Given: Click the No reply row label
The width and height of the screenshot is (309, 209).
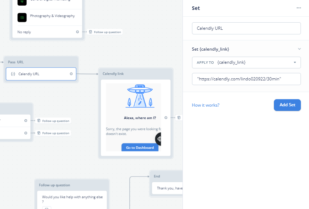Looking at the screenshot, I should [24, 32].
